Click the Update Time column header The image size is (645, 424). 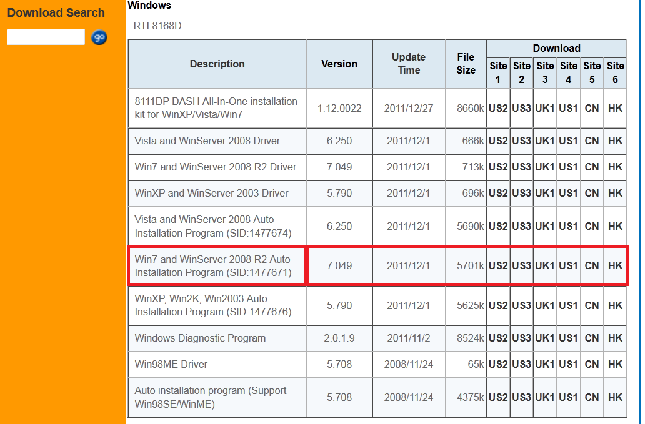point(409,64)
